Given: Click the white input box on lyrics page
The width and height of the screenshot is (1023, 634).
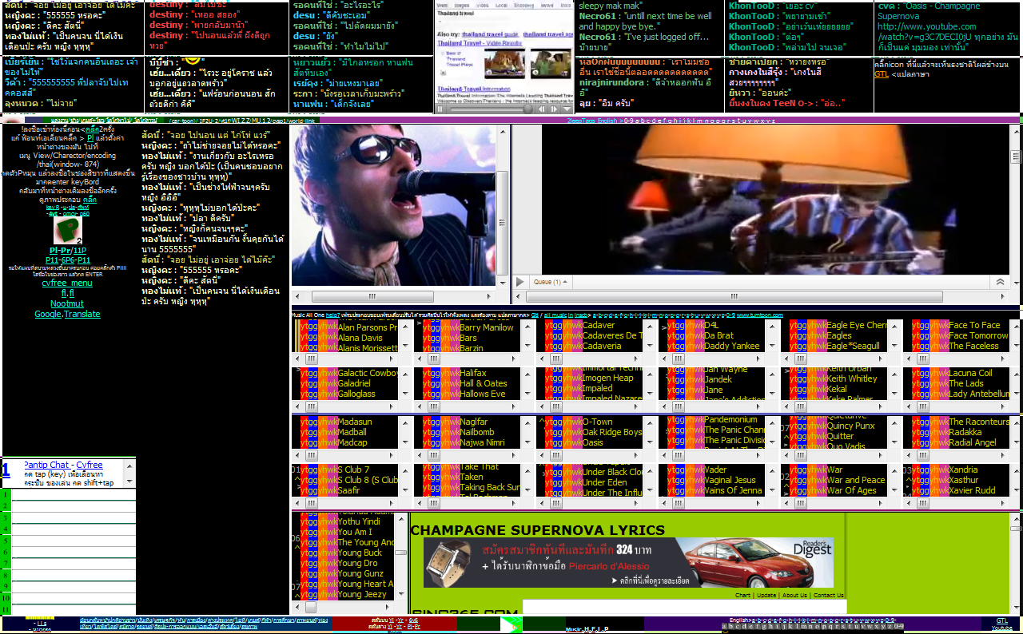Looking at the screenshot, I should click(x=685, y=608).
